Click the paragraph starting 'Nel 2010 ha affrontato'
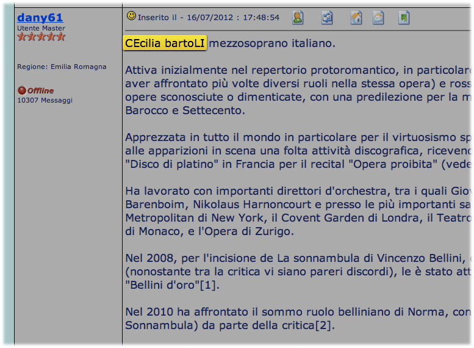Screen dimensions: 474x348 (298, 319)
